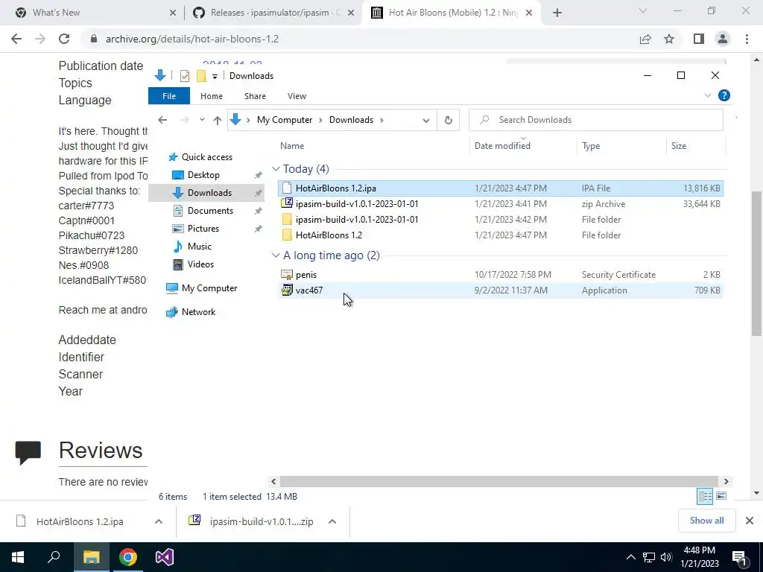Image resolution: width=763 pixels, height=572 pixels.
Task: Open the Chrome three-dot menu
Action: (747, 39)
